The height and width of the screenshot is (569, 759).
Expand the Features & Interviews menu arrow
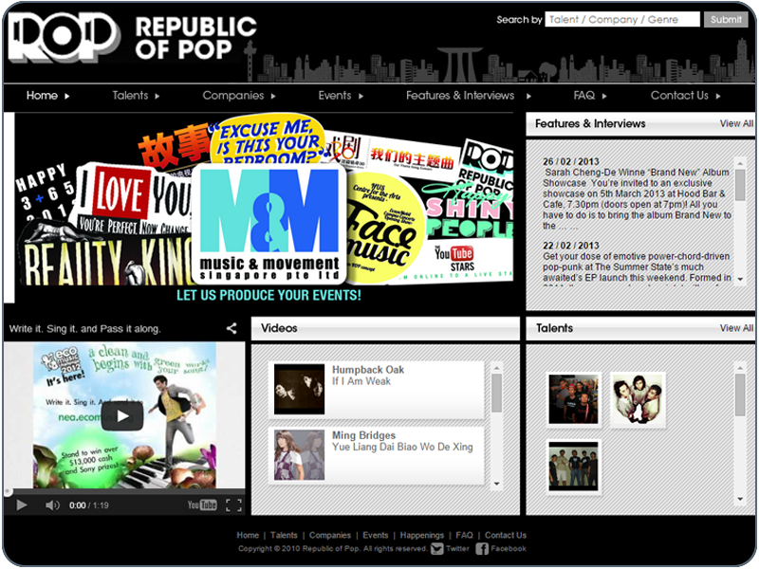(x=528, y=97)
